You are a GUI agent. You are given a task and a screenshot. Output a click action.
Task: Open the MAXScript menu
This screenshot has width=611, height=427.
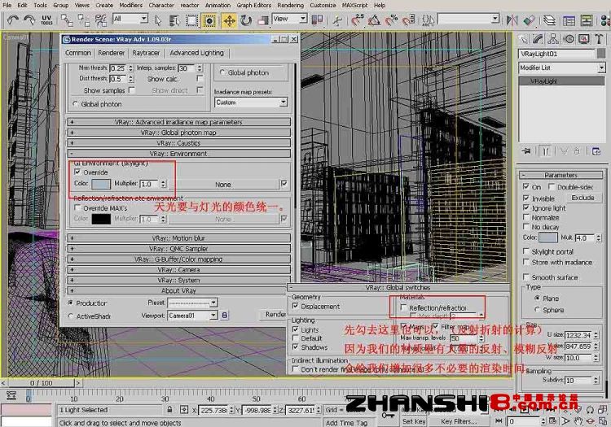point(355,5)
